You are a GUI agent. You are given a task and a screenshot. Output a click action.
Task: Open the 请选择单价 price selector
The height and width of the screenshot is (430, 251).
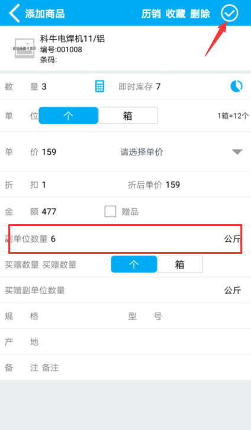coord(142,152)
